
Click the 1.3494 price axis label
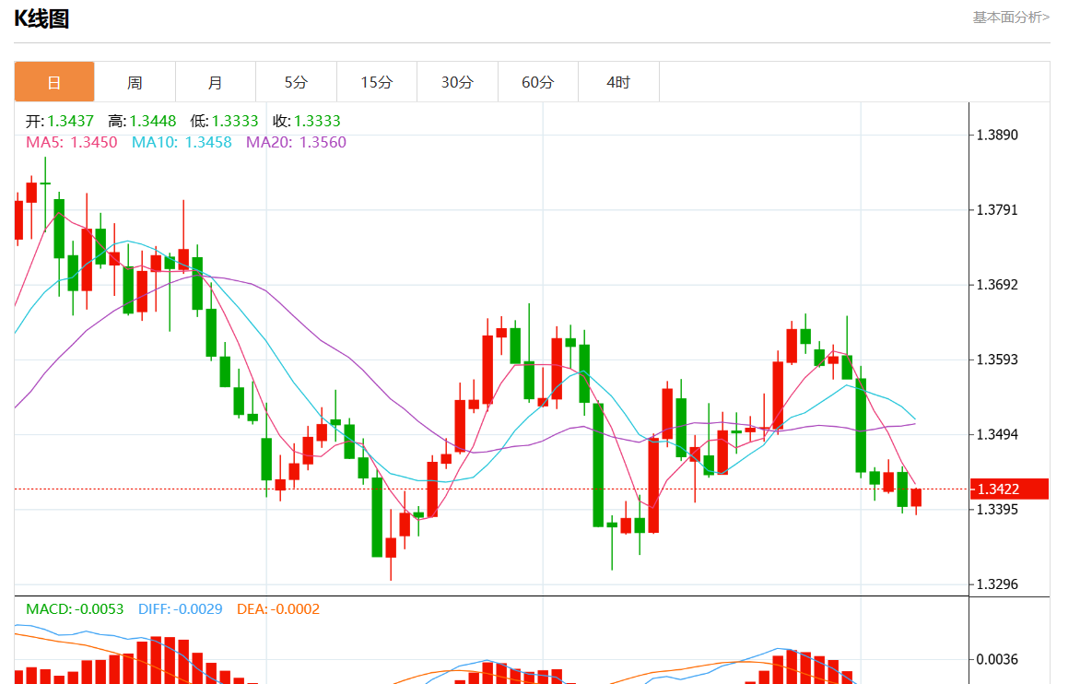click(x=997, y=434)
